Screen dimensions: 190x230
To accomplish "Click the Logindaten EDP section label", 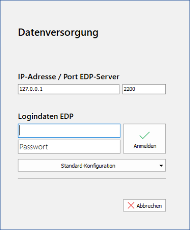I will [x=46, y=116].
